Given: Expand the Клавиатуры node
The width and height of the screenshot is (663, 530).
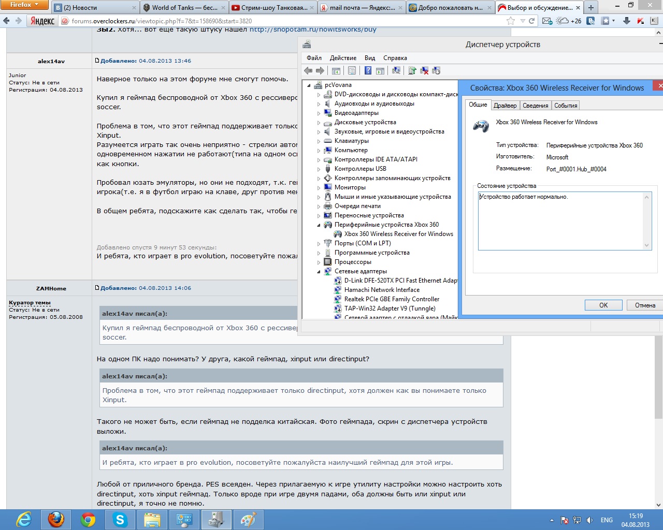Looking at the screenshot, I should tap(319, 141).
